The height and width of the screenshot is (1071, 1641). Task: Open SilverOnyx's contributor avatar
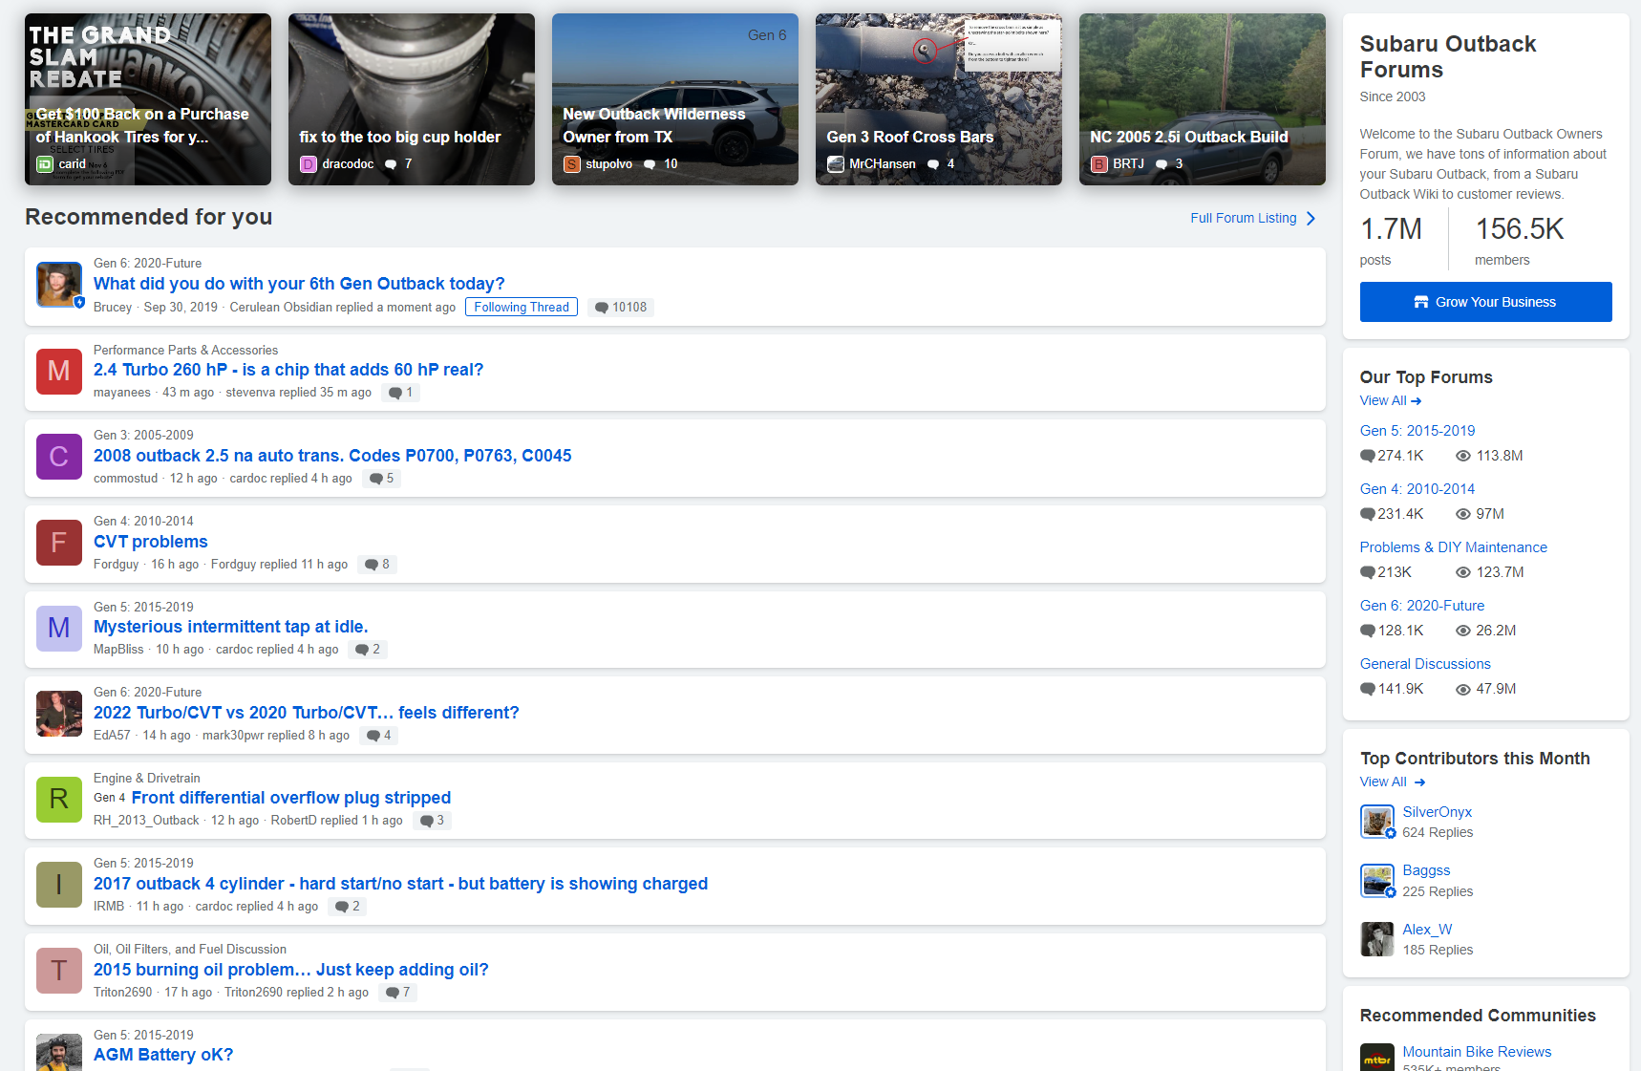tap(1376, 822)
